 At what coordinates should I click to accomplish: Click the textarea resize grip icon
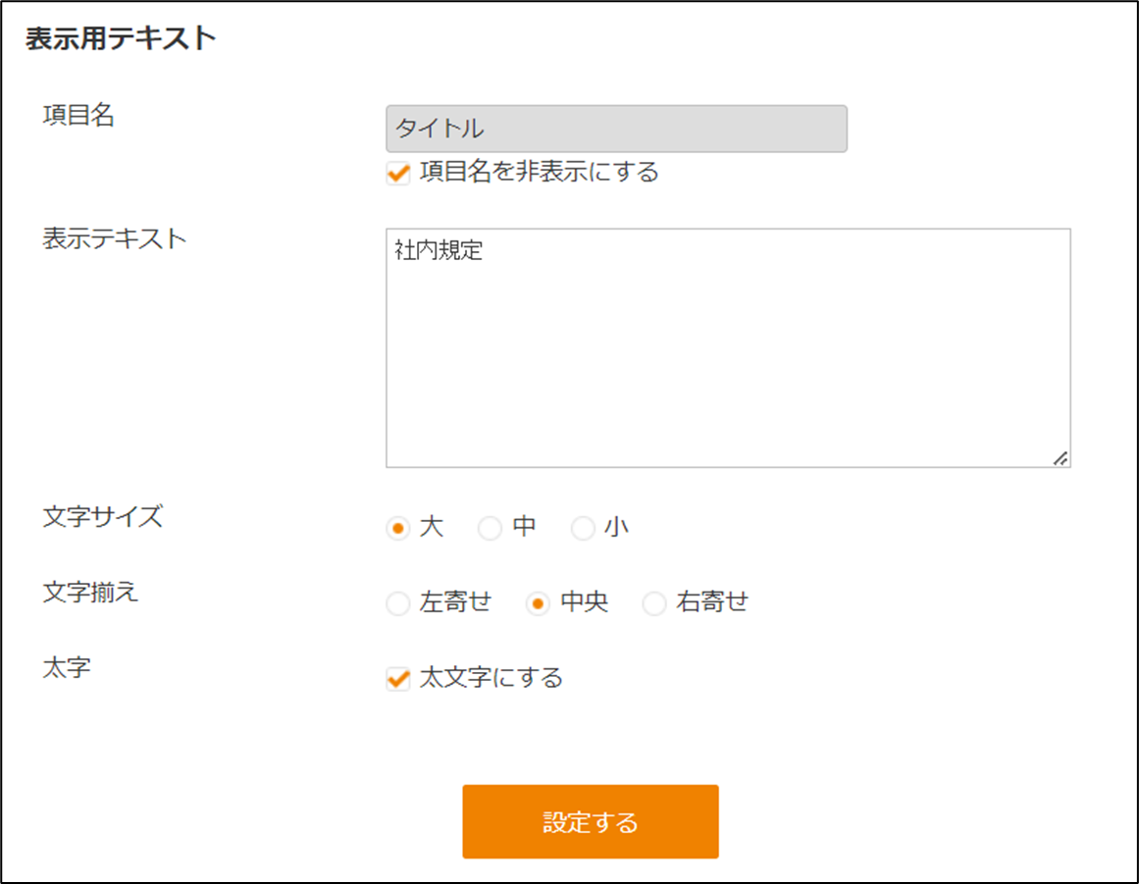click(x=1061, y=458)
